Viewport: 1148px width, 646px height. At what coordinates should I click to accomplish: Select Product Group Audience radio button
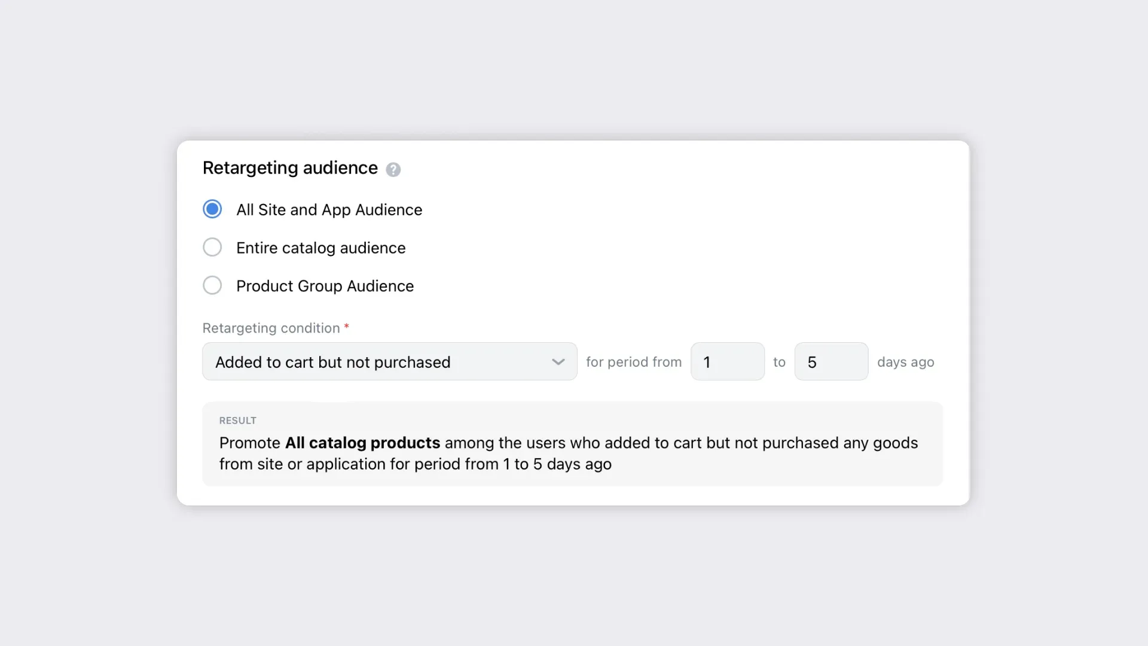[212, 285]
